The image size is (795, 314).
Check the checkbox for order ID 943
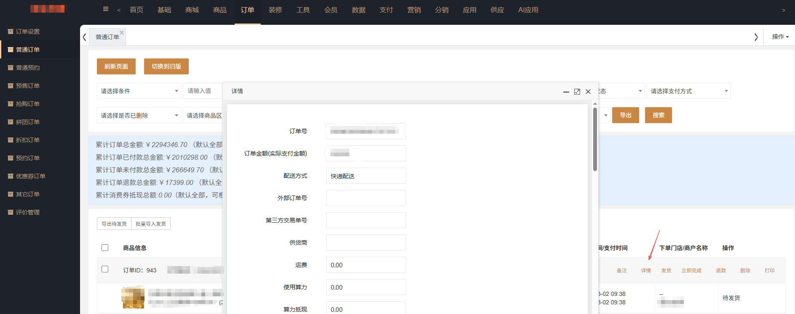tap(105, 269)
